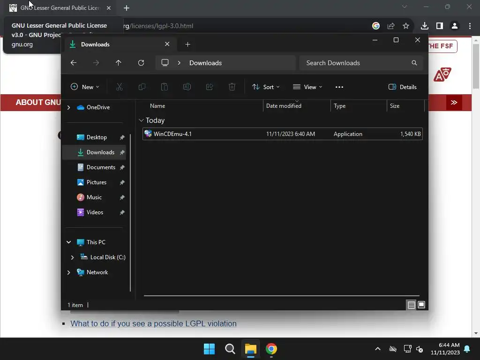
Task: Open the New dropdown in Explorer
Action: [x=85, y=87]
